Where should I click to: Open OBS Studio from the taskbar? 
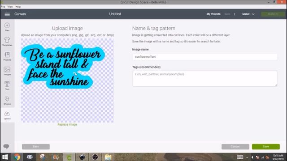pyautogui.click(x=95, y=157)
